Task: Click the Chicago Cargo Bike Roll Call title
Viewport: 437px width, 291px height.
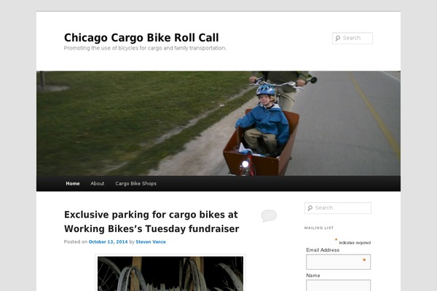Action: pyautogui.click(x=141, y=38)
